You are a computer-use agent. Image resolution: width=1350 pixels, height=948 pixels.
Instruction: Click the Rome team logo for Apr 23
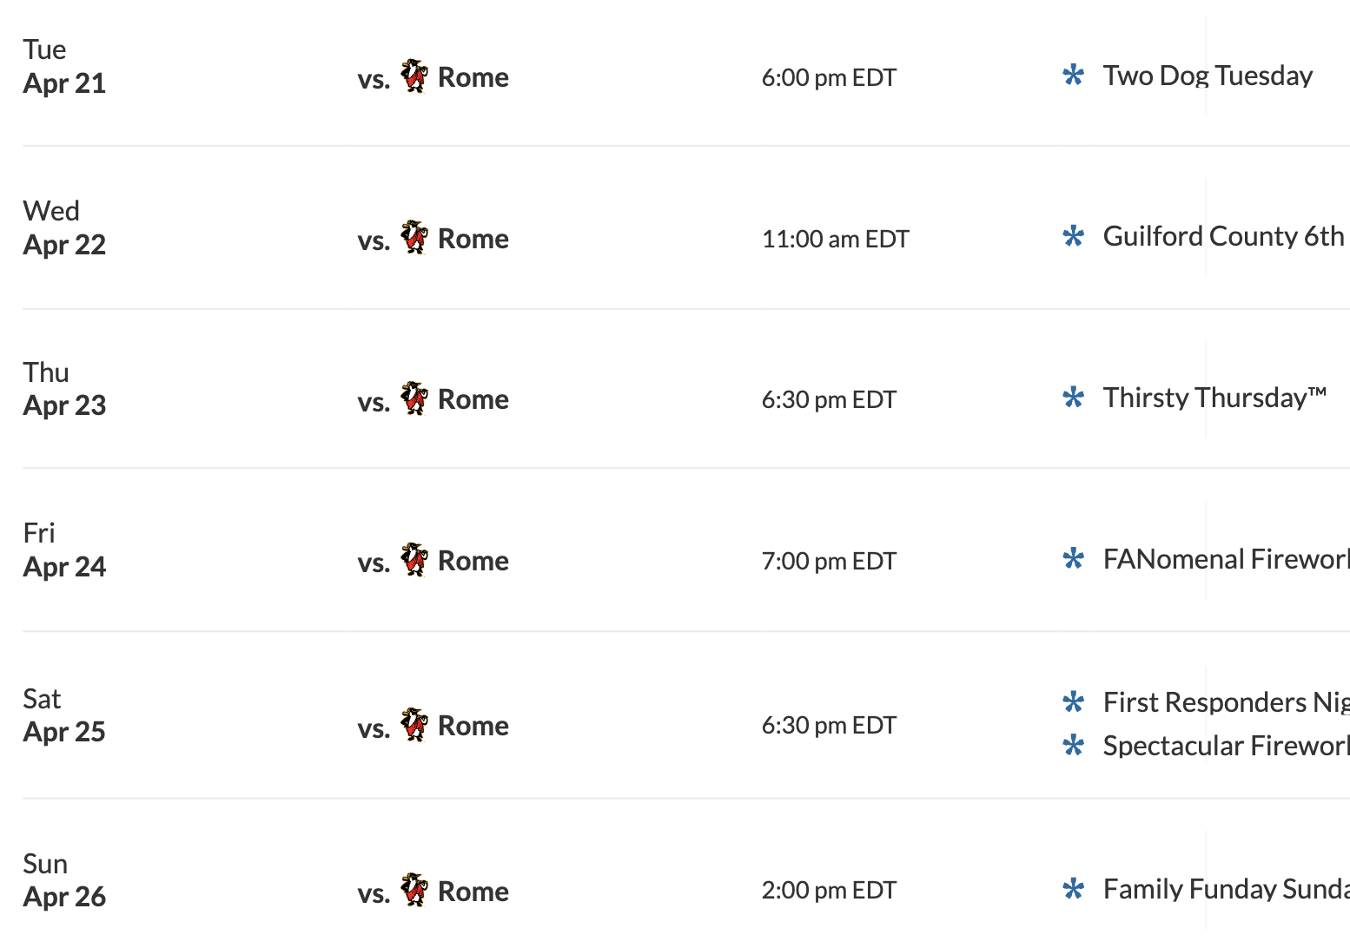(414, 398)
